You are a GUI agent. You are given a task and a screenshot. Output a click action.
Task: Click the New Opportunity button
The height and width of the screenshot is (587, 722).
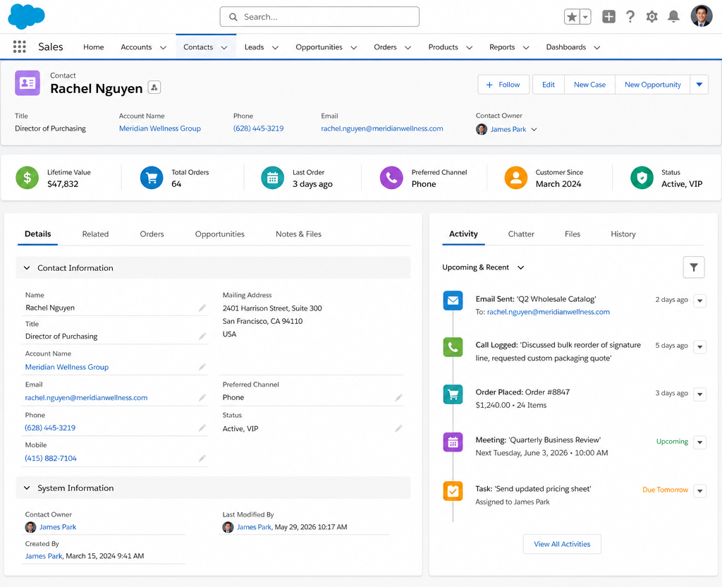(652, 85)
